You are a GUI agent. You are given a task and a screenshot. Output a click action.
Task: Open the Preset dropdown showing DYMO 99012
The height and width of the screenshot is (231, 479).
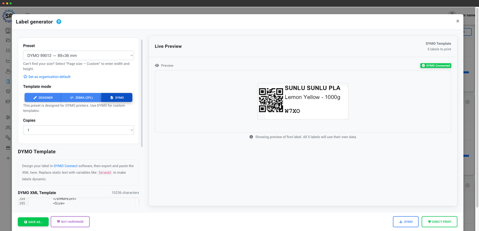(78, 55)
